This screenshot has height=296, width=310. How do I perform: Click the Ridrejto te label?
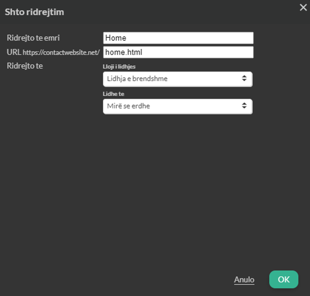tap(25, 66)
